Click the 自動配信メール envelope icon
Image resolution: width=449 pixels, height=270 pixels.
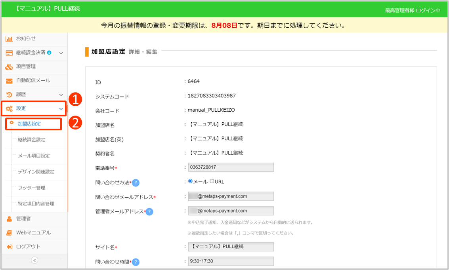(9, 81)
